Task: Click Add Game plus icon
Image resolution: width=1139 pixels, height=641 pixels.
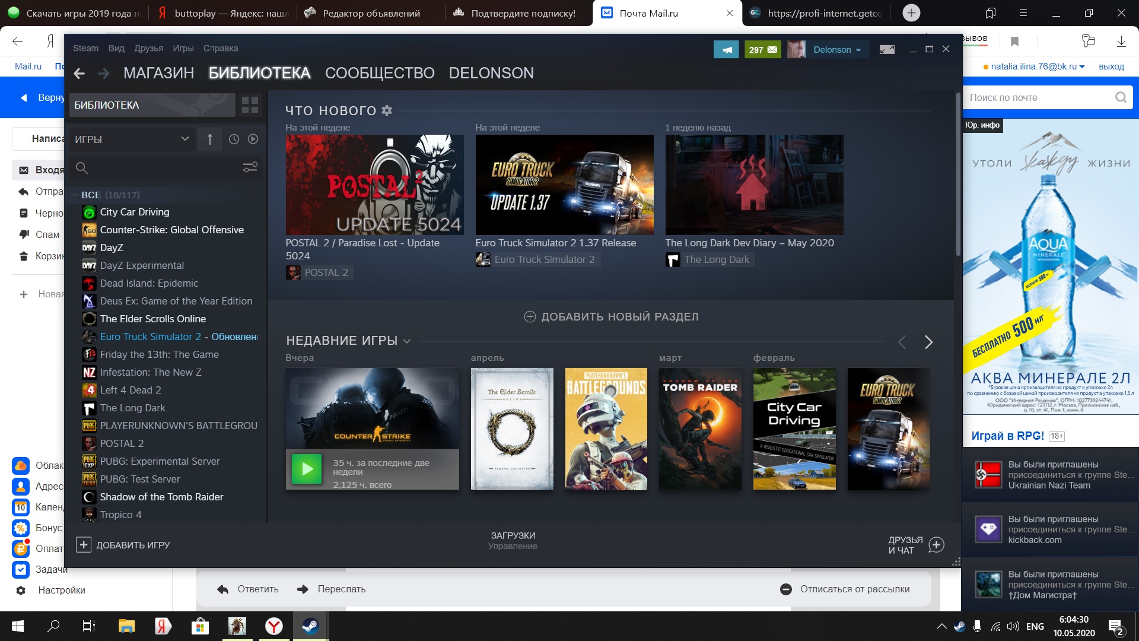Action: 84,545
